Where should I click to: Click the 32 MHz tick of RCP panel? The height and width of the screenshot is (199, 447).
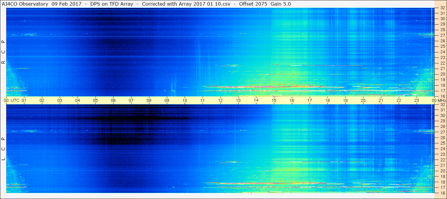(x=442, y=8)
